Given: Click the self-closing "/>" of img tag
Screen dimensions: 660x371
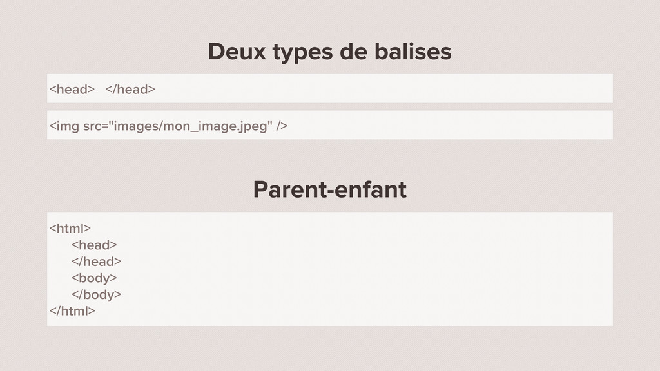Looking at the screenshot, I should pyautogui.click(x=282, y=126).
